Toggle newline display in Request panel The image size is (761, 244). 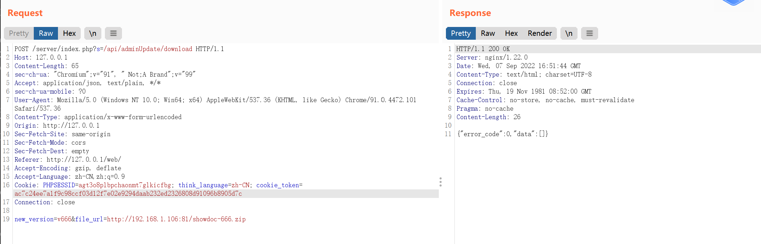(93, 33)
